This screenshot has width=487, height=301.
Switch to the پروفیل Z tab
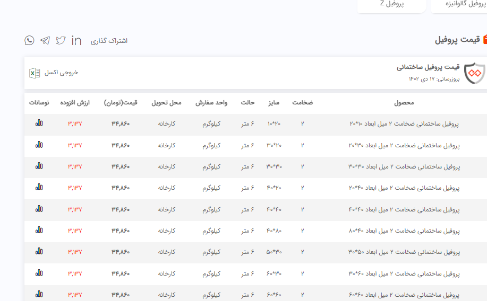(392, 4)
